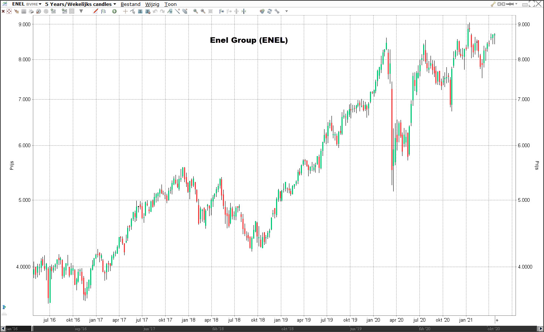Click the undo arrow icon
Screen dimensions: 544x332
pyautogui.click(x=155, y=11)
